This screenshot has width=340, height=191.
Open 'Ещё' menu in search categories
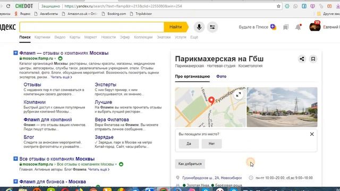coord(194,37)
